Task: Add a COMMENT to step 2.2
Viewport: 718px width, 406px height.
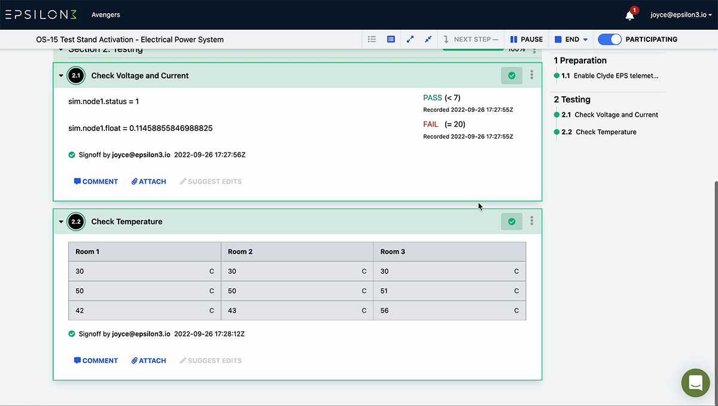Action: click(96, 360)
